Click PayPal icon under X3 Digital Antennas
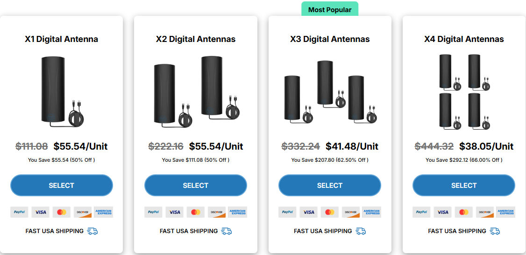Viewport: 526px width, 255px height. pyautogui.click(x=287, y=212)
